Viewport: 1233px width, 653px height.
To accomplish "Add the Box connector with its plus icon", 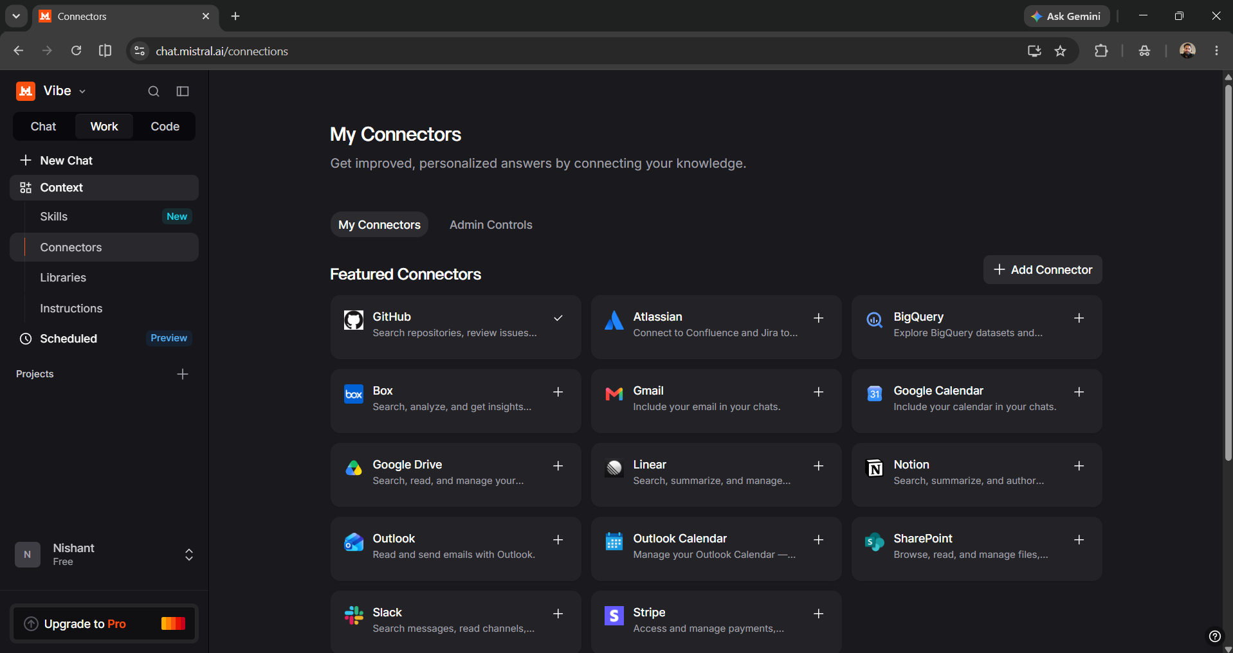I will point(558,392).
